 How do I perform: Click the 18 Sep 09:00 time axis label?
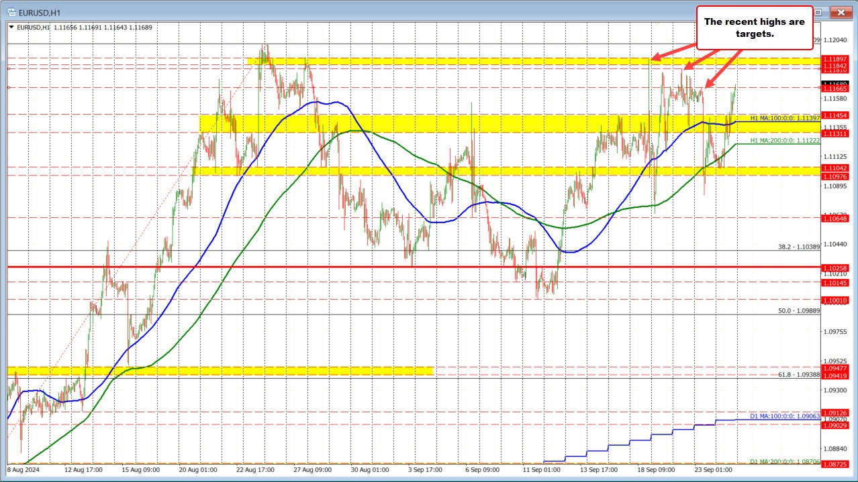657,471
